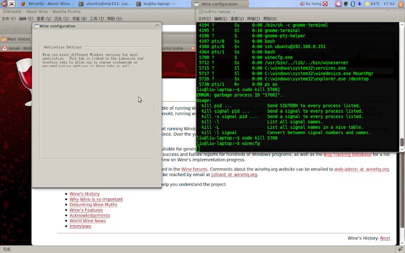Click the Bluetooth tray icon
This screenshot has width=405, height=253.
(x=352, y=4)
